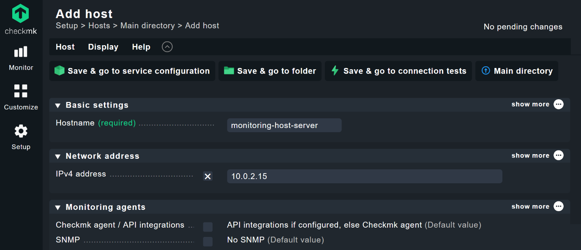Open the Host menu
The width and height of the screenshot is (581, 250).
[x=65, y=47]
